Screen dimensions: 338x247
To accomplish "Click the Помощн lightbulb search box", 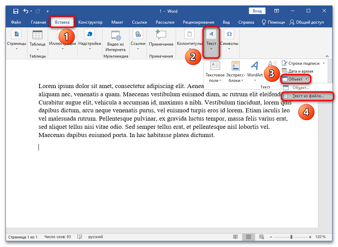I will tap(273, 22).
